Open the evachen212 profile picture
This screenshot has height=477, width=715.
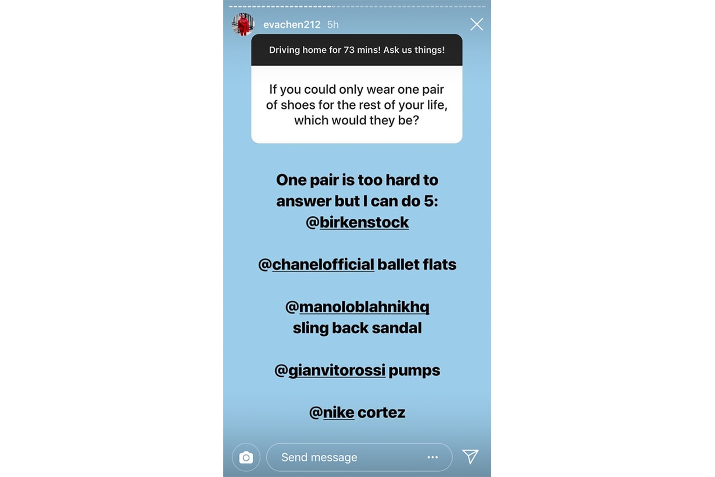click(x=243, y=24)
